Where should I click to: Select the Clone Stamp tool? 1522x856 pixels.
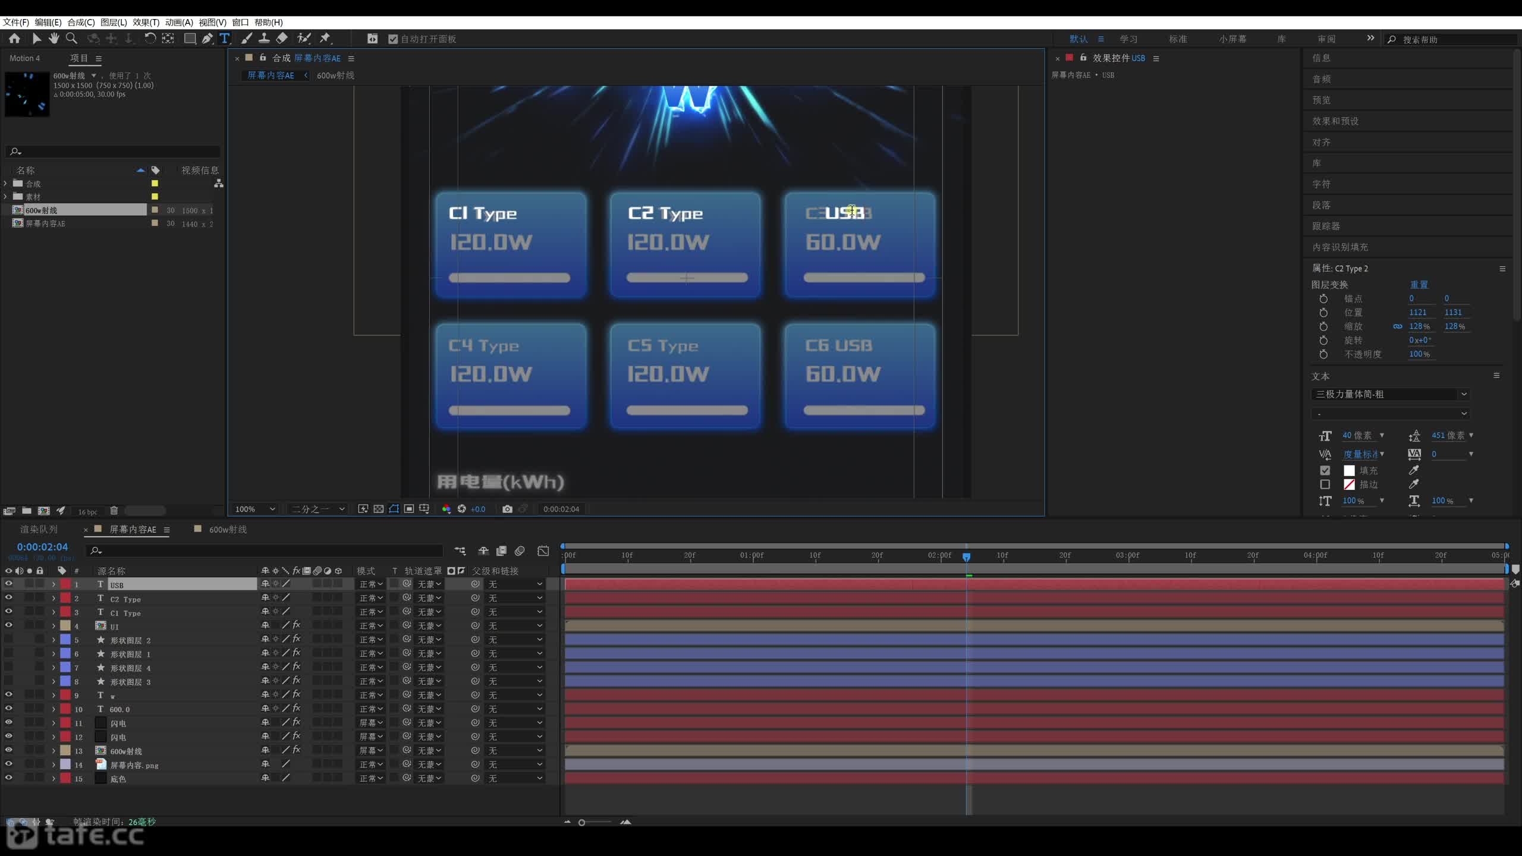coord(264,39)
